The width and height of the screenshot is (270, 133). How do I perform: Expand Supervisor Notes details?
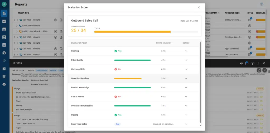point(186,124)
